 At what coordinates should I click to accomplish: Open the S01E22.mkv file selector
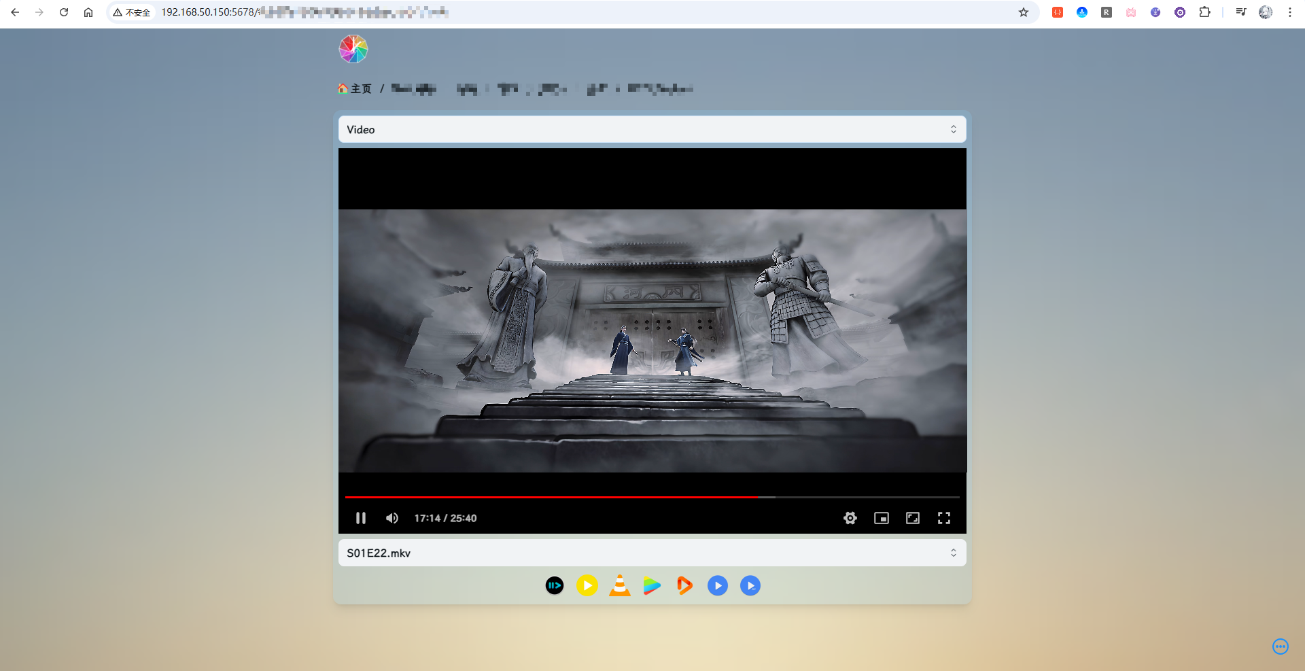(x=652, y=553)
